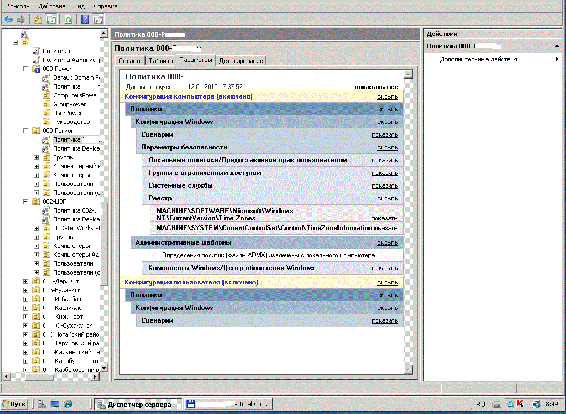Go up one level with the folder icon
The height and width of the screenshot is (414, 566).
point(38,19)
